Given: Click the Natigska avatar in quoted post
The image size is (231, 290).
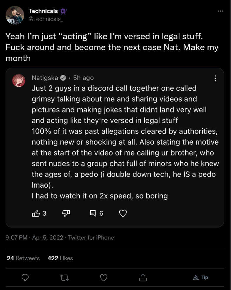Looking at the screenshot, I should point(19,81).
